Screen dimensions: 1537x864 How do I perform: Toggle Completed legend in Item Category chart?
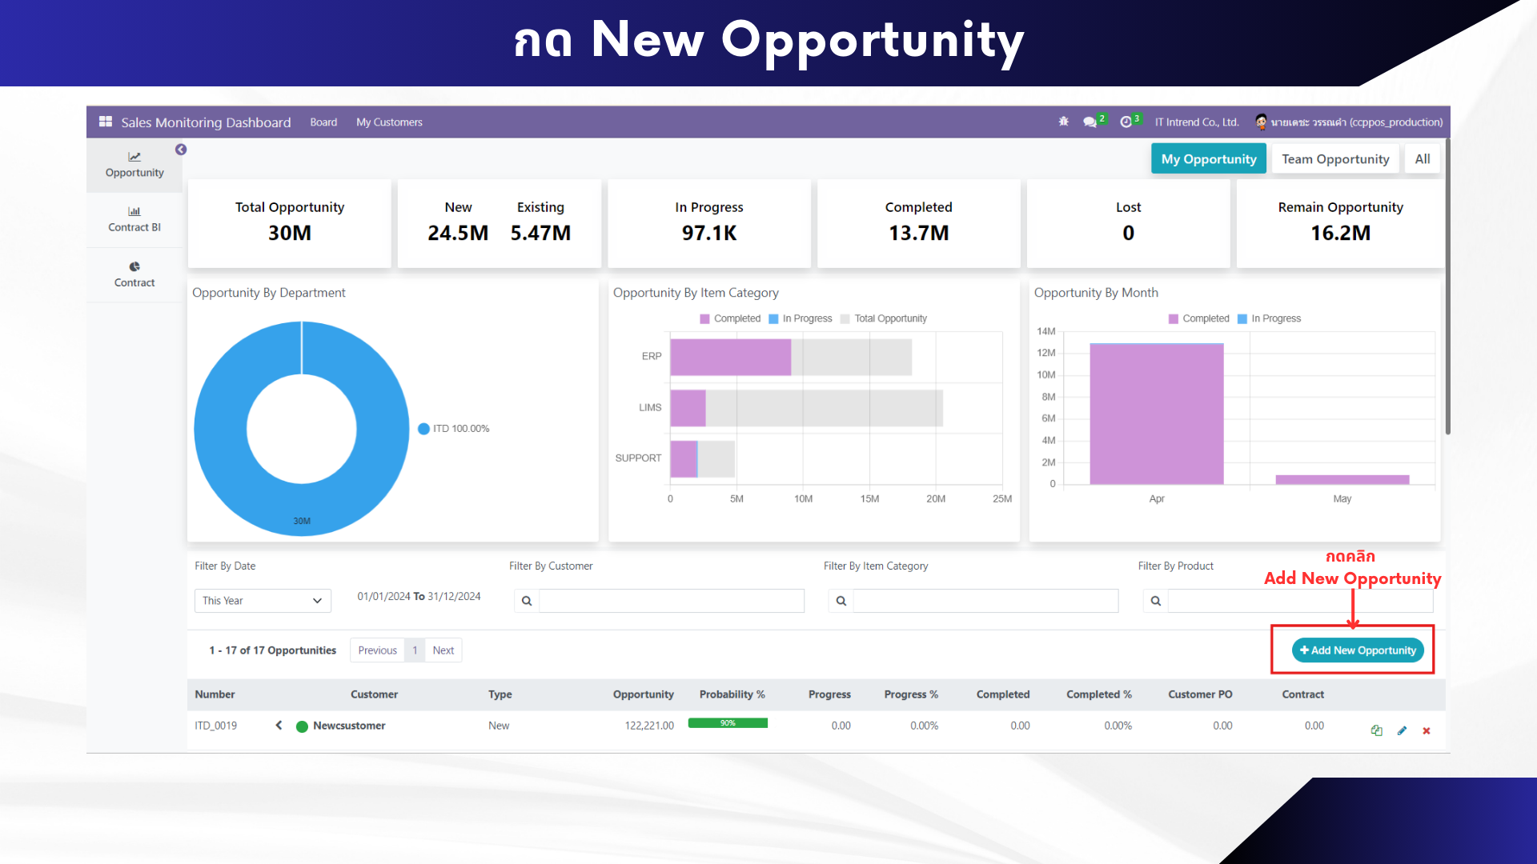click(x=729, y=318)
